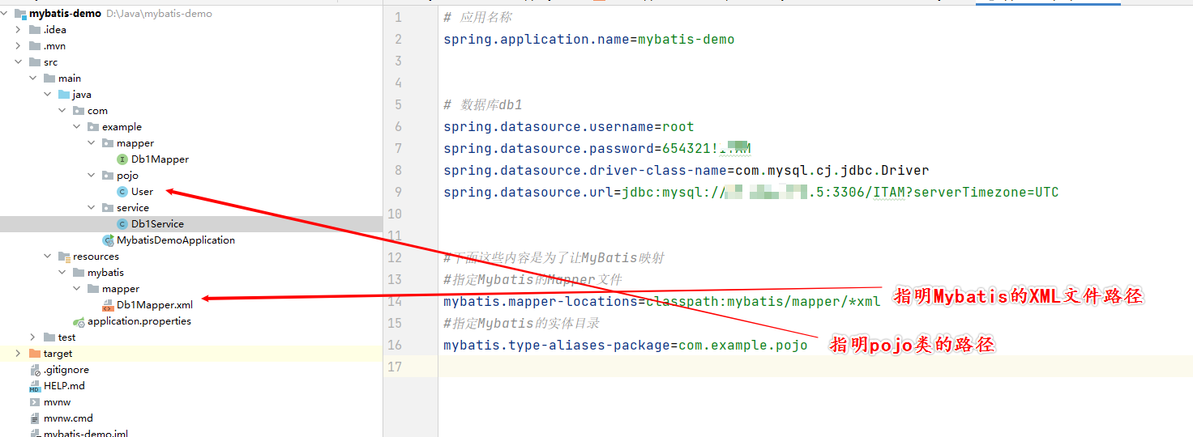The width and height of the screenshot is (1193, 437).
Task: Click line number 10 in gutter
Action: pyautogui.click(x=394, y=214)
